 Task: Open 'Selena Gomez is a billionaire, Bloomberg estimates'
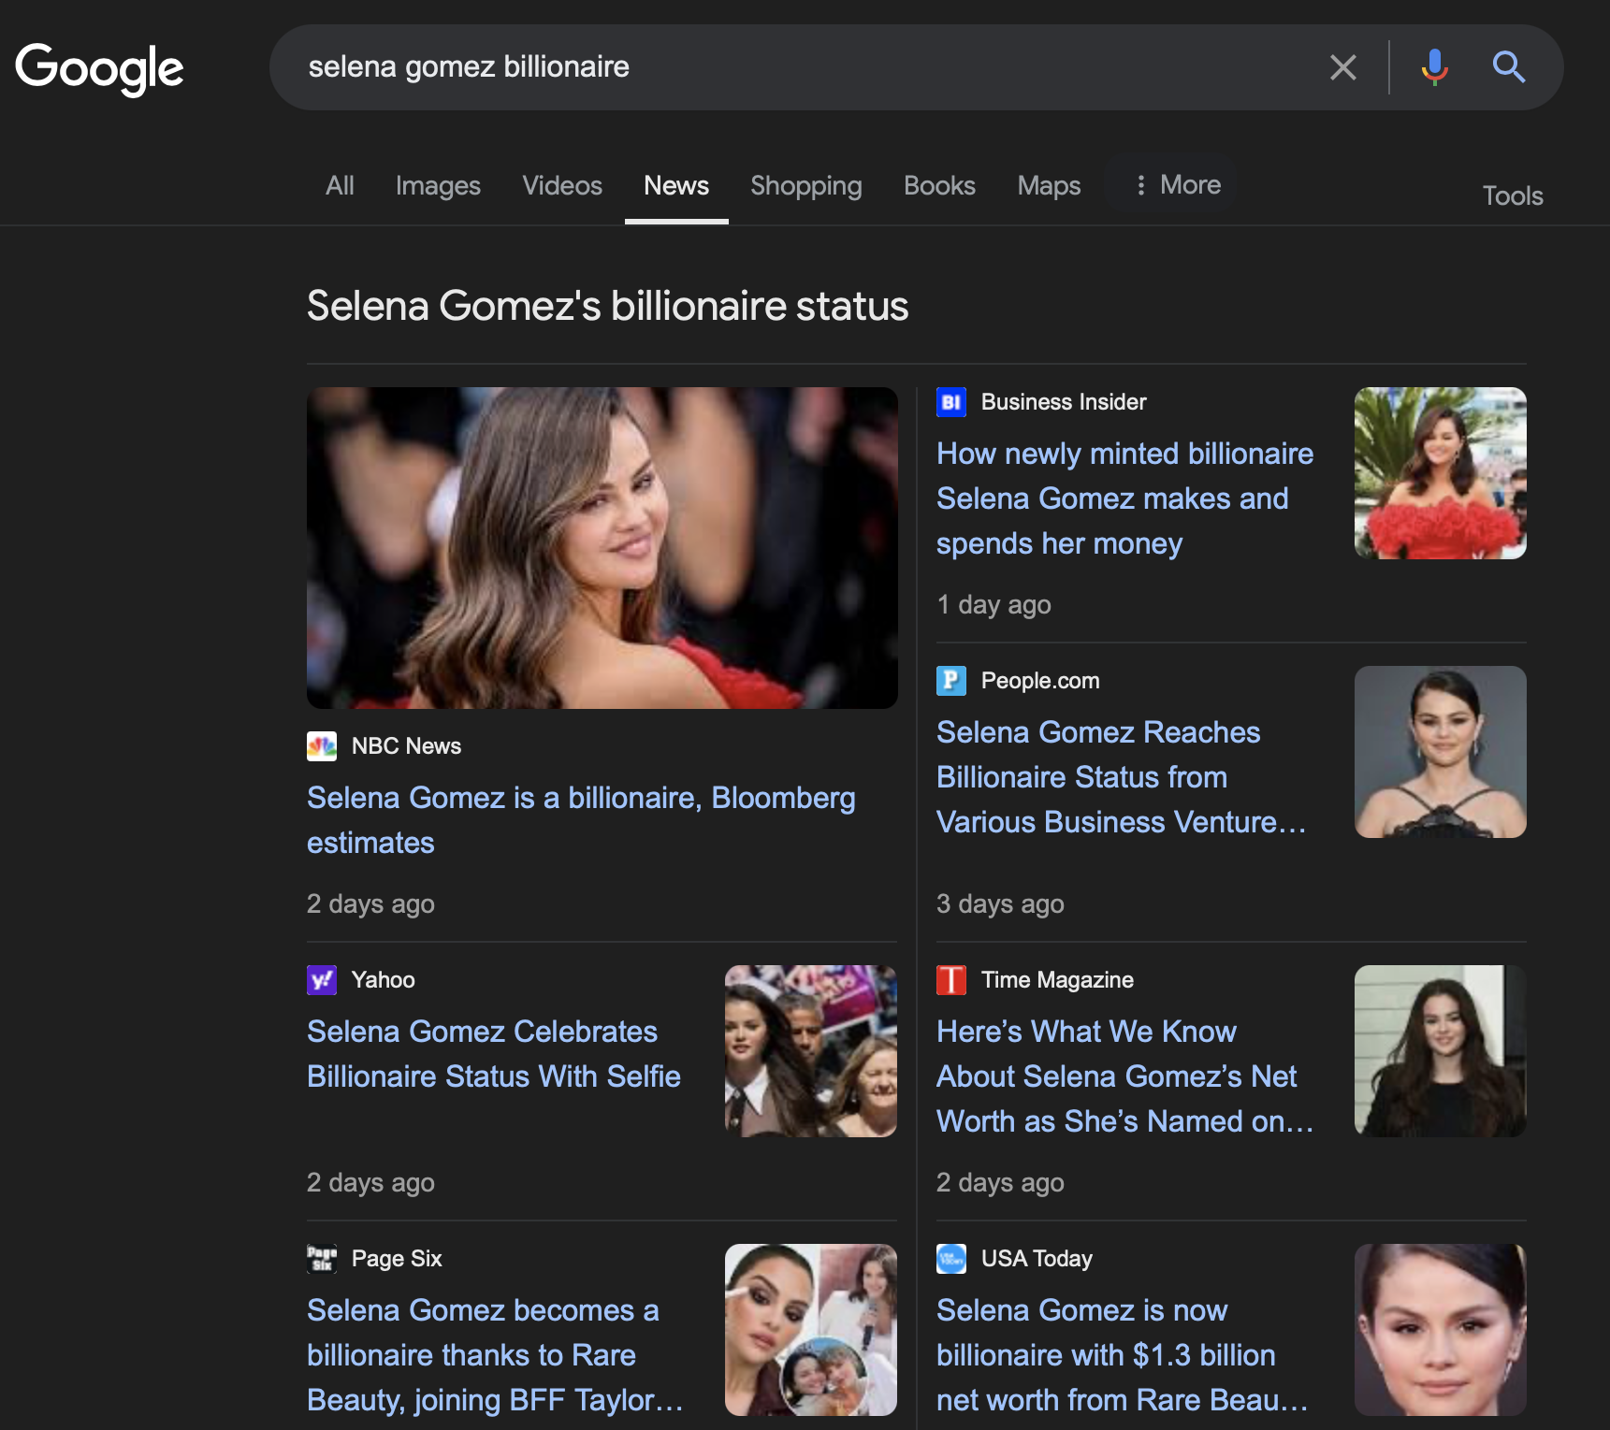(581, 820)
